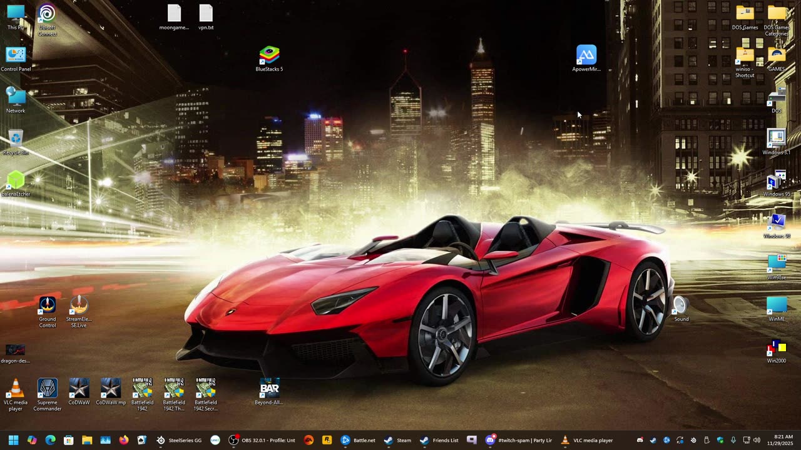The width and height of the screenshot is (801, 450).
Task: Select the Supreme Commander desktop icon
Action: (x=48, y=395)
